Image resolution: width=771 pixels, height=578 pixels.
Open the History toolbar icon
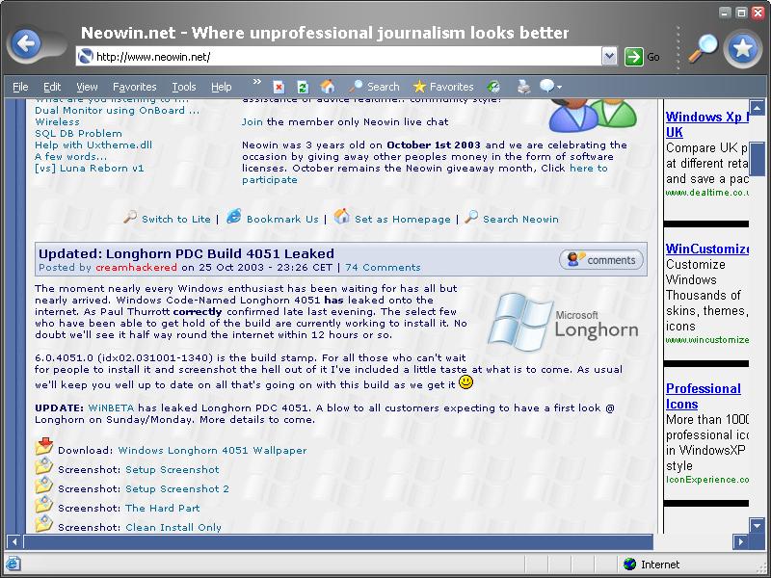click(x=493, y=87)
